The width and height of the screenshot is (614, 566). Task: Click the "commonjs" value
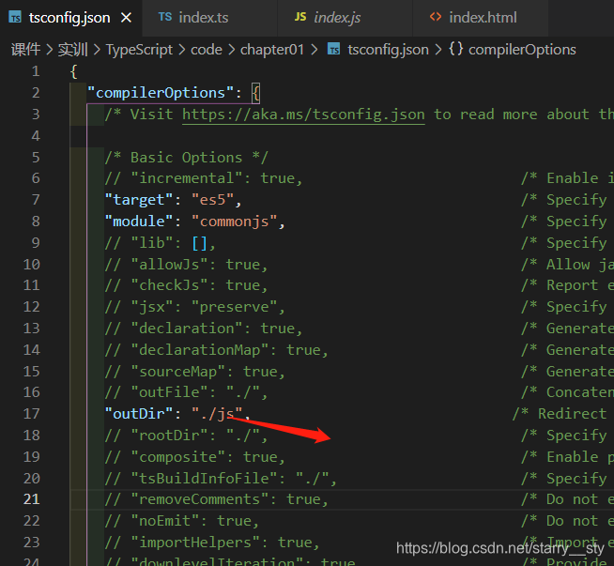tap(234, 222)
